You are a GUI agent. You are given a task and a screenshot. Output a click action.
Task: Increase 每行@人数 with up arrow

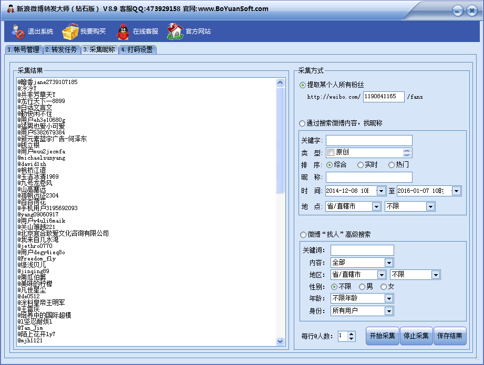[x=351, y=334]
